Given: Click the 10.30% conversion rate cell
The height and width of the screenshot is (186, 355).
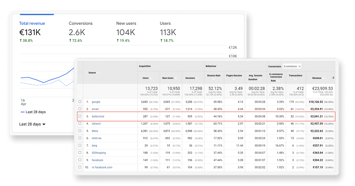Looking at the screenshot, I should tap(279, 116).
